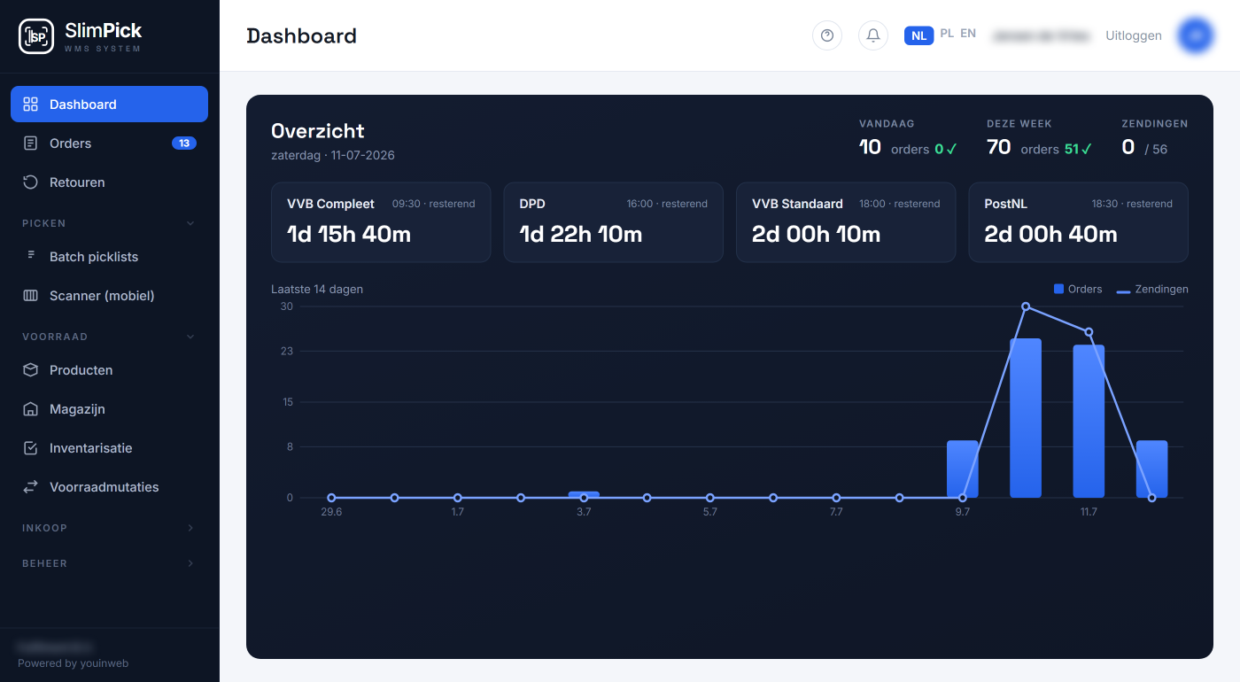
Task: Collapse the PICKEN section chevron
Action: pyautogui.click(x=190, y=223)
